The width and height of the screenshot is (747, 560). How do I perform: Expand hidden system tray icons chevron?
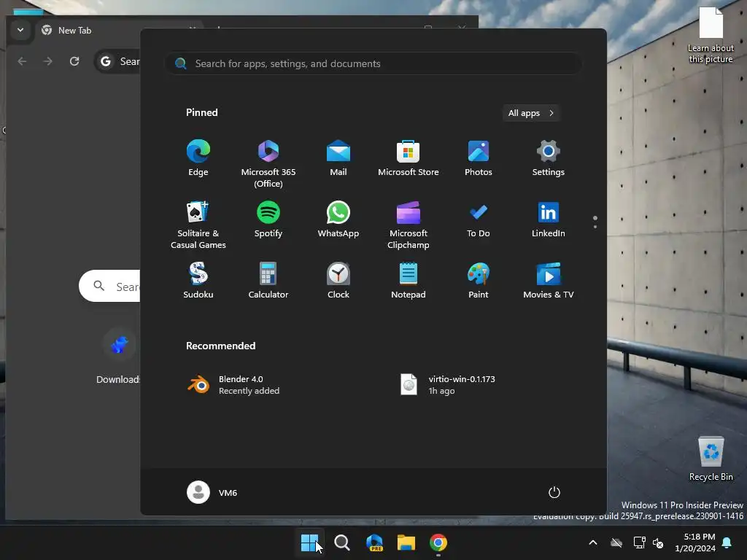click(593, 542)
